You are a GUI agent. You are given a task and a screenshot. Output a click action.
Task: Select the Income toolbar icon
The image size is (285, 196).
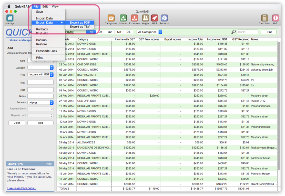(x=123, y=17)
